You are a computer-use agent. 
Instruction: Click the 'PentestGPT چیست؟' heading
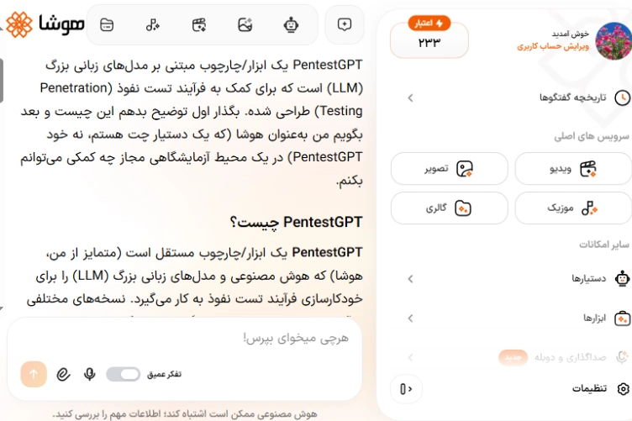296,222
